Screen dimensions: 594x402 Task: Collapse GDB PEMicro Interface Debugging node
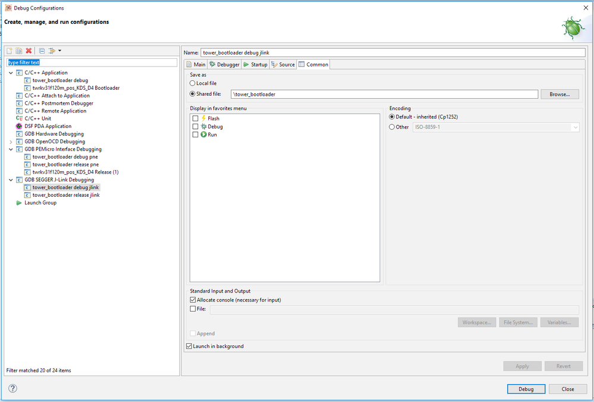[x=11, y=149]
